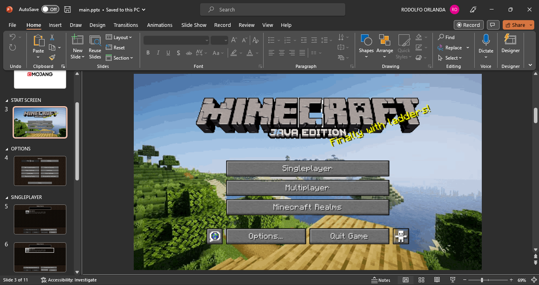
Task: Click the Redo icon
Action: coord(13,47)
